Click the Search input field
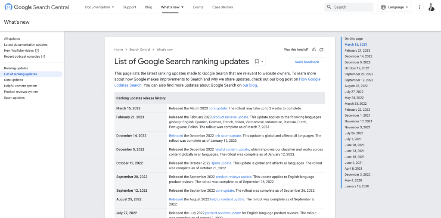The height and width of the screenshot is (218, 441). coord(349,7)
